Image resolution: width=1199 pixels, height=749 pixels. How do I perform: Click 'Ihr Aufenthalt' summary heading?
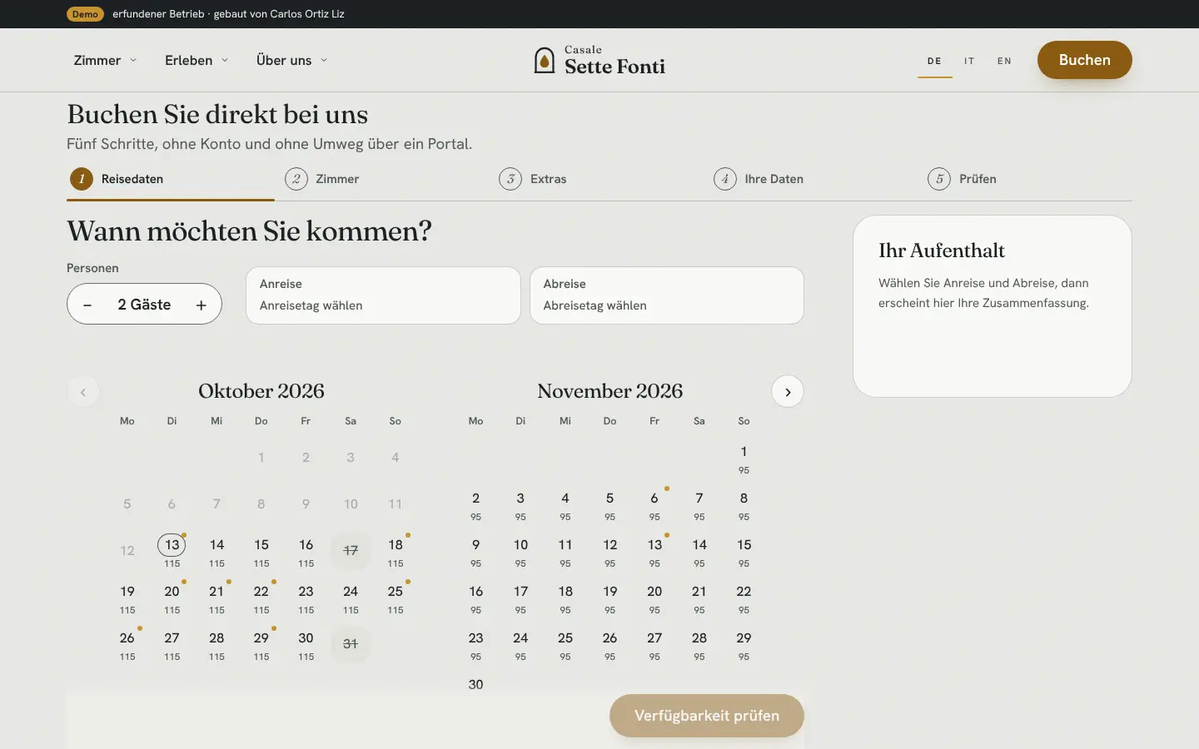[942, 250]
